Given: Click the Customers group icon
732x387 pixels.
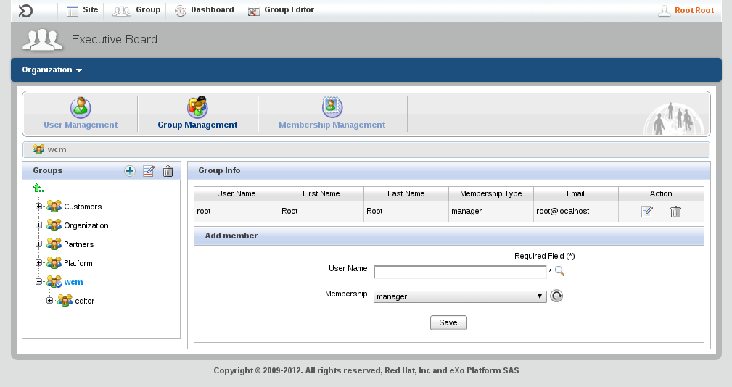Looking at the screenshot, I should [54, 206].
